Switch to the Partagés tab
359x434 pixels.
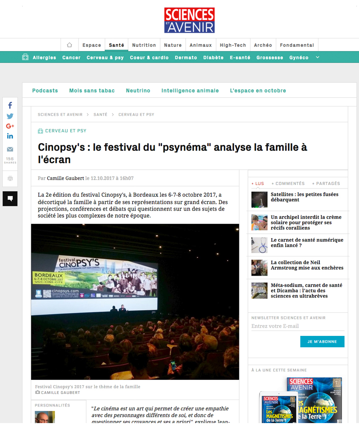click(328, 184)
